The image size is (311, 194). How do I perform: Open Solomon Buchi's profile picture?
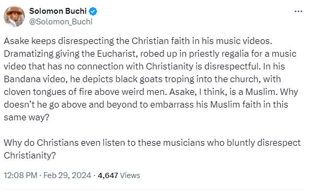pyautogui.click(x=14, y=16)
